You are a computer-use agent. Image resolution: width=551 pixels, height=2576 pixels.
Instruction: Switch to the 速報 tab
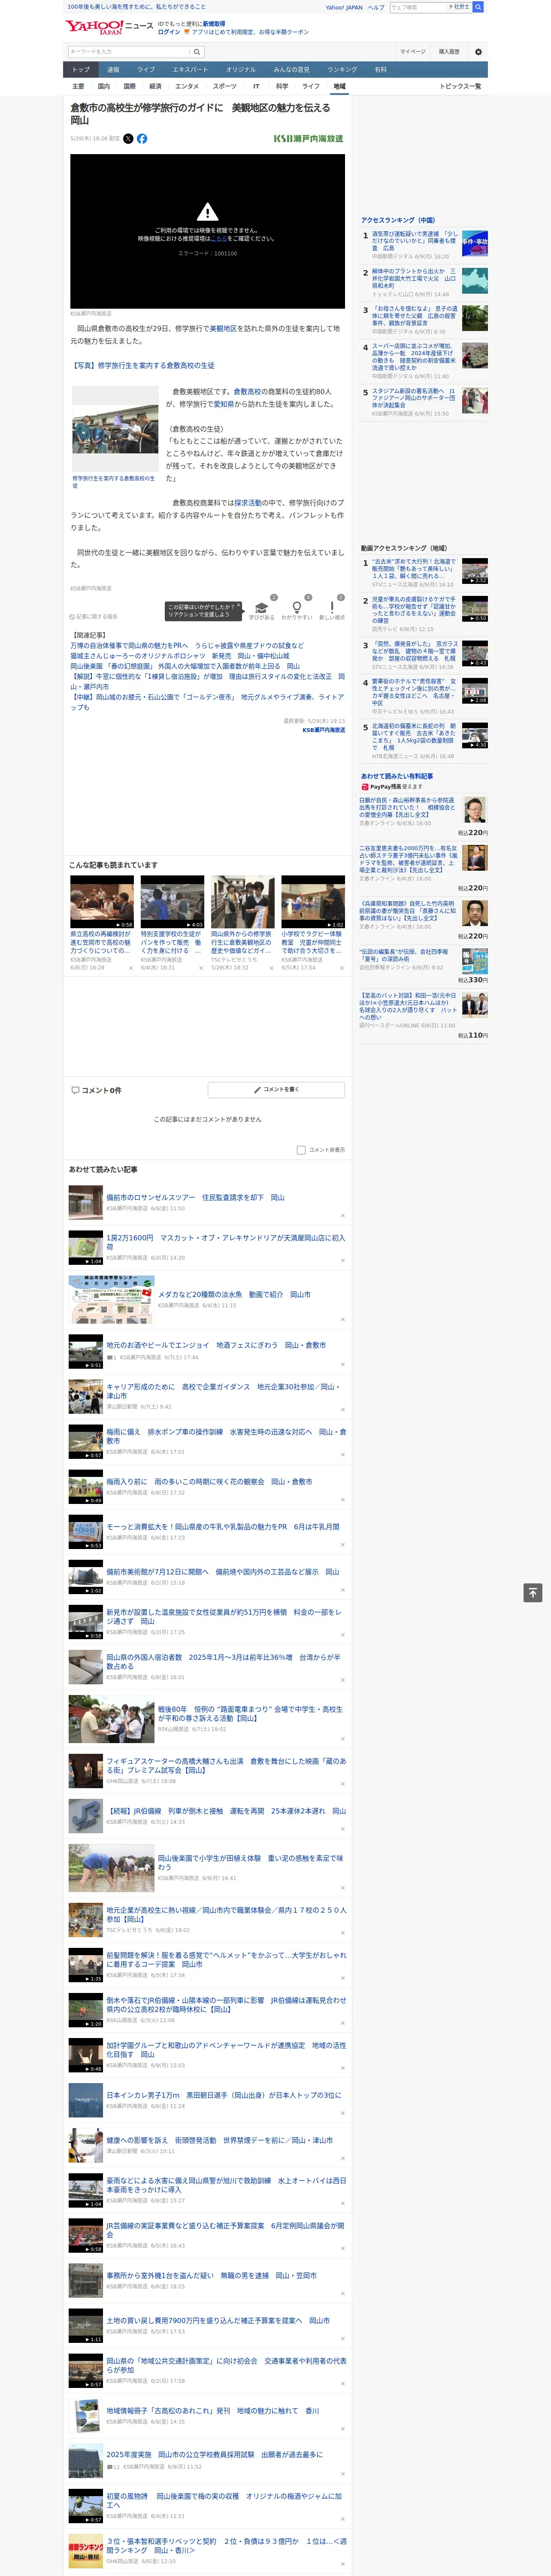[113, 70]
